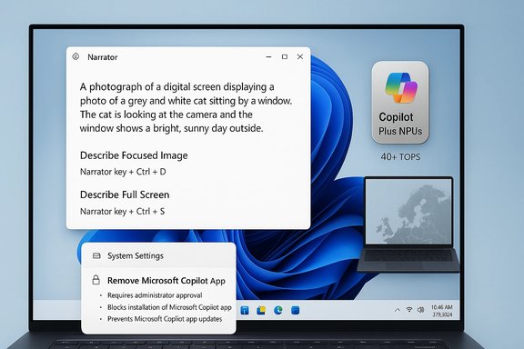This screenshot has width=524, height=349.
Task: Select 'Remove Microsoft Copilot App' policy
Action: point(166,281)
